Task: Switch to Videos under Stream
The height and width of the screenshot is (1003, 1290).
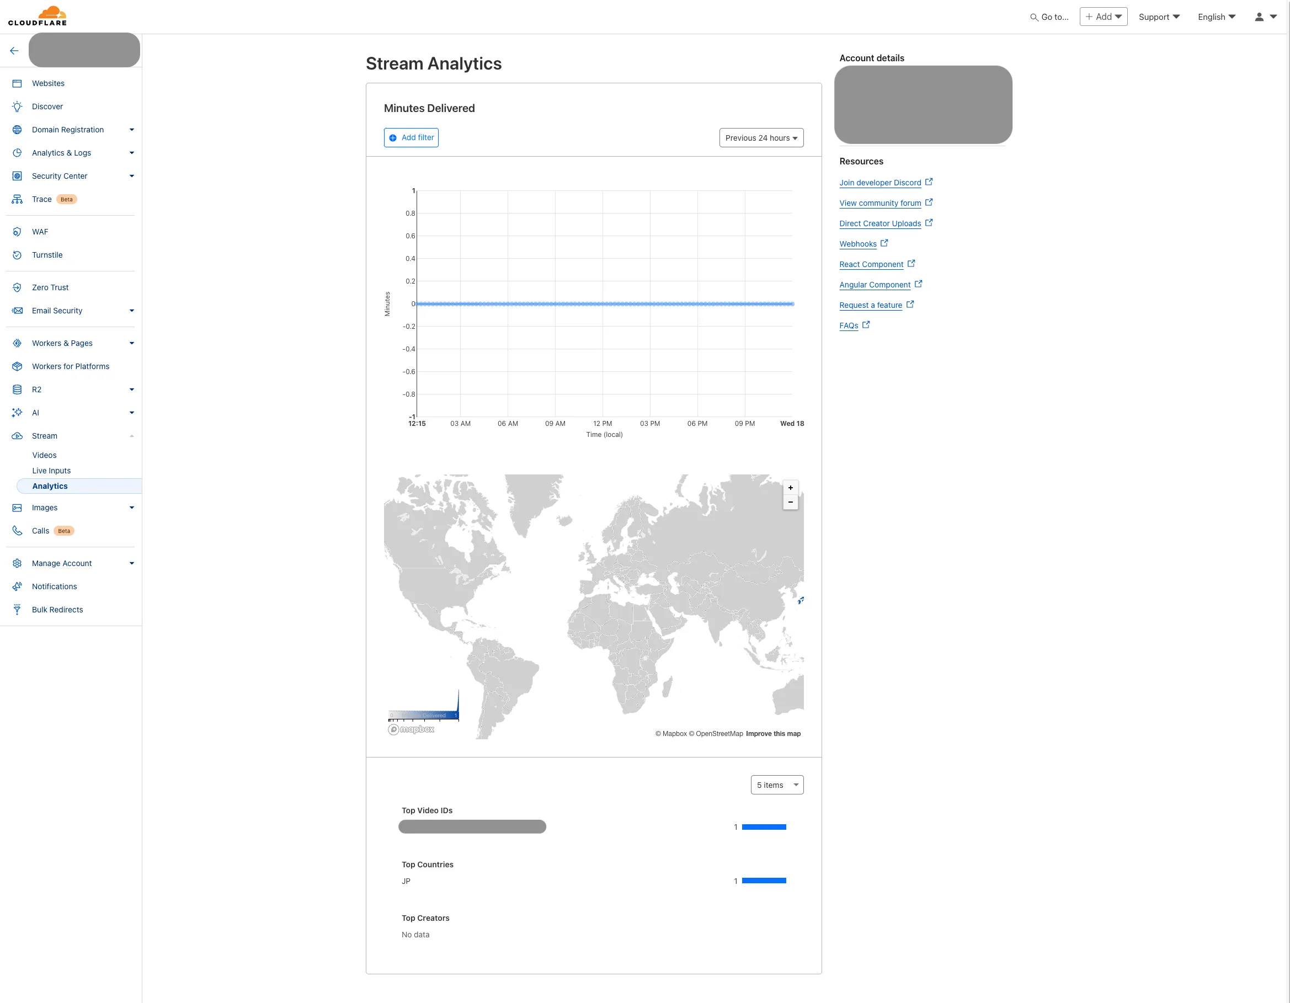Action: pos(44,455)
